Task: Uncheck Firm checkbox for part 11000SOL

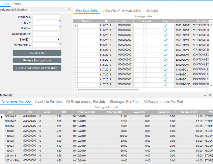Action: [x=166, y=70]
